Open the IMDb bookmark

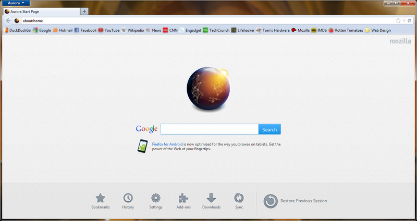[x=319, y=30]
